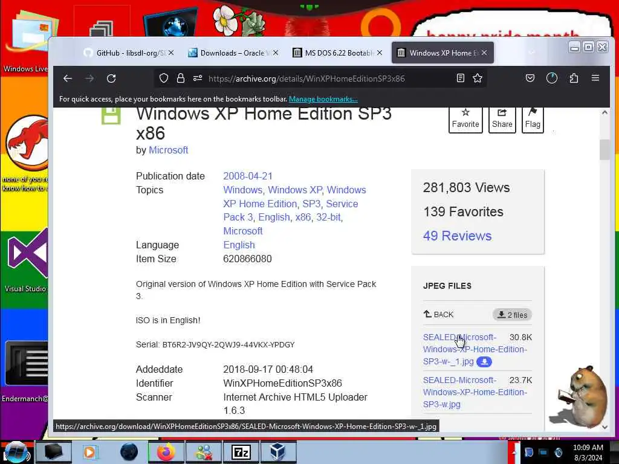
Task: Download all with the 2 files button
Action: click(512, 314)
